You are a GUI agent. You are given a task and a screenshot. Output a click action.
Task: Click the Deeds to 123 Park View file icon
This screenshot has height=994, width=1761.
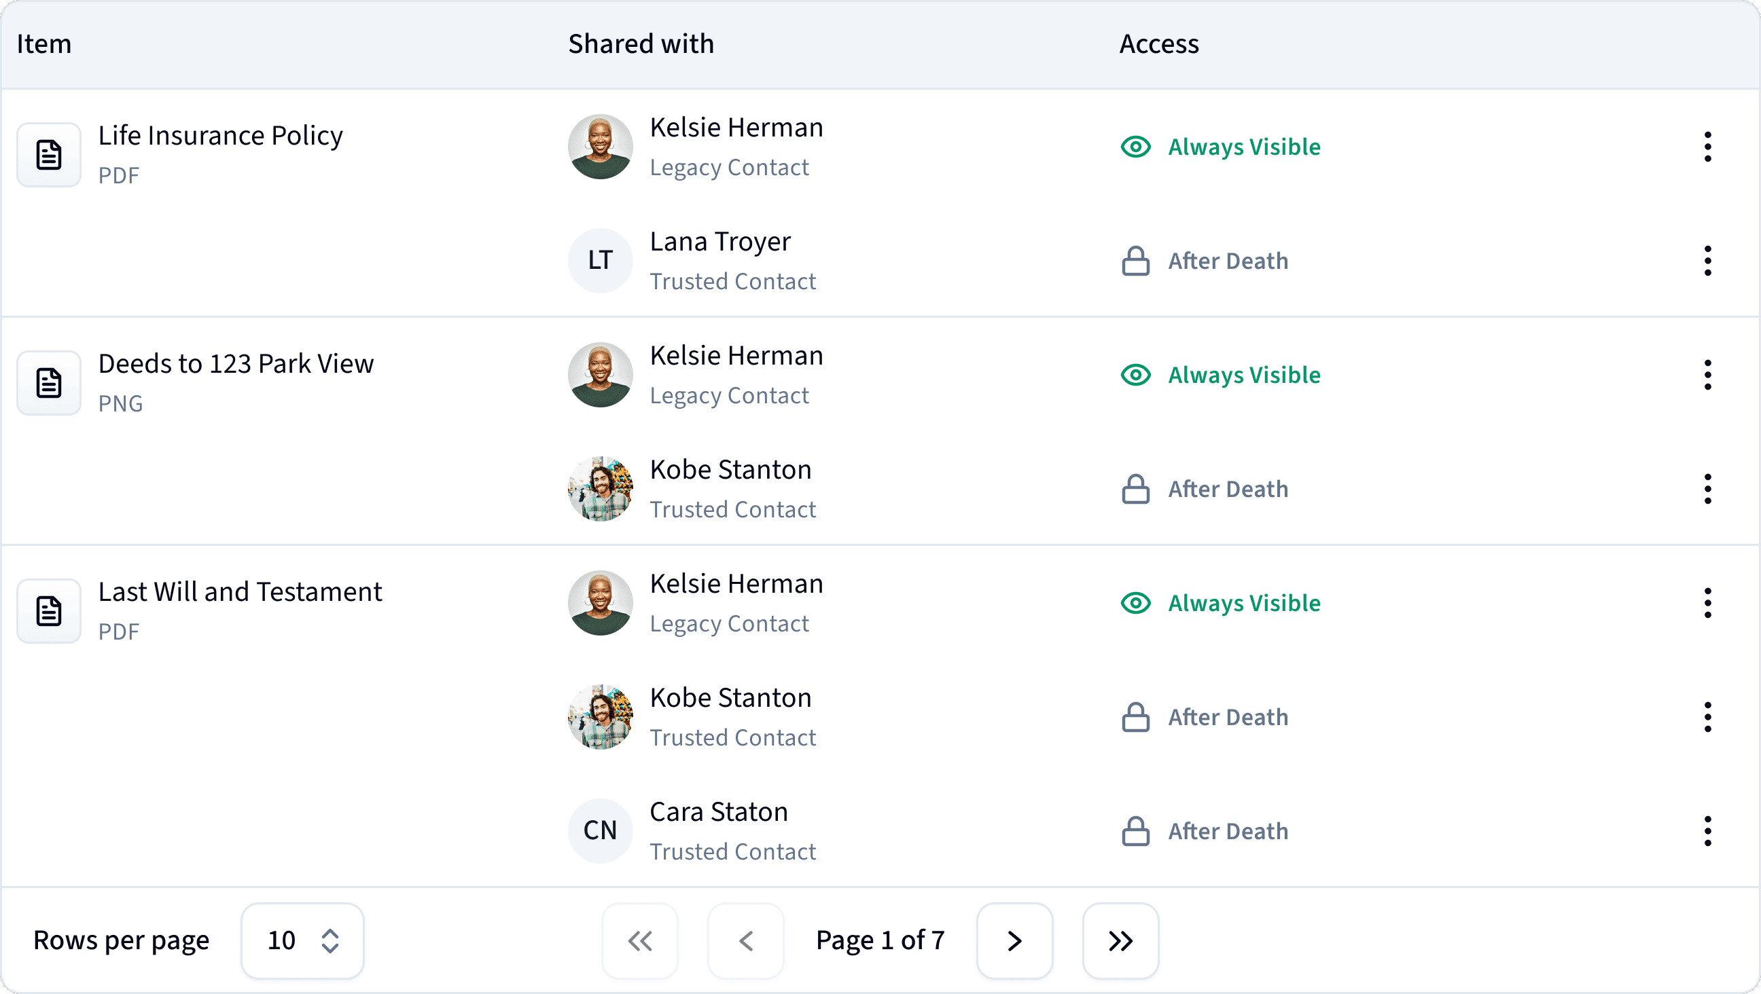pyautogui.click(x=48, y=383)
